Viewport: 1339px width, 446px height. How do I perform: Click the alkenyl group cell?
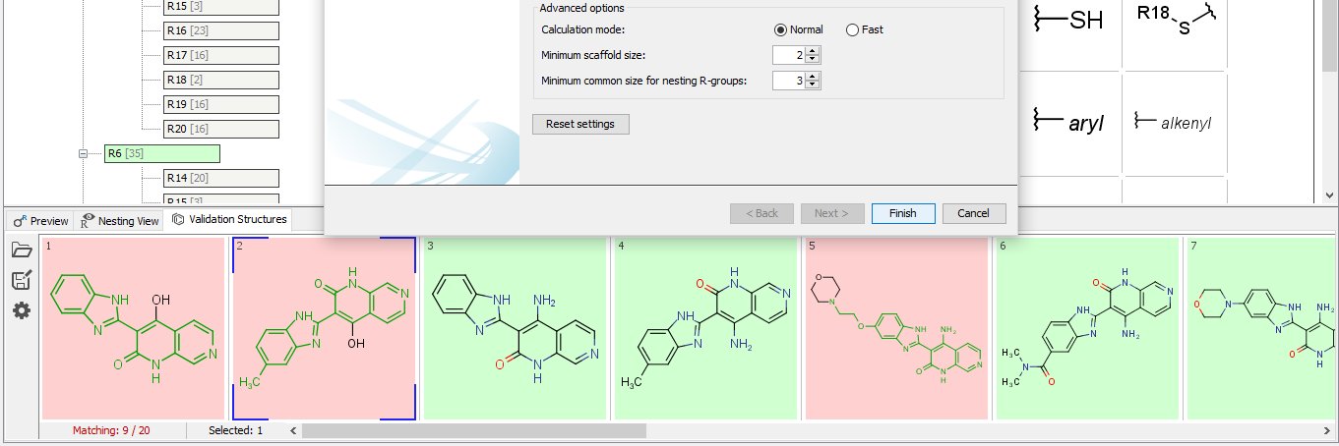tap(1174, 123)
